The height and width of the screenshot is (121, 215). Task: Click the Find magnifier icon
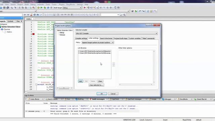(30, 8)
